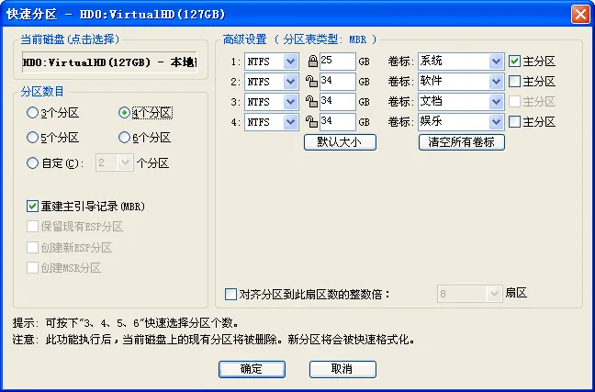This screenshot has width=595, height=392.
Task: Click the partition 1 size field showing 25
Action: tap(337, 62)
